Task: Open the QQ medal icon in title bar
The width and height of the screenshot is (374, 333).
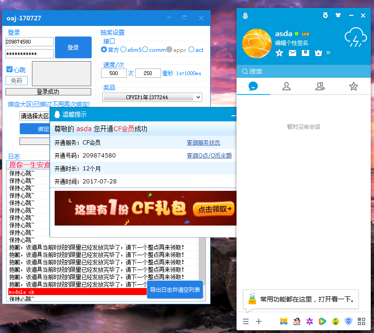Action: tap(325, 15)
